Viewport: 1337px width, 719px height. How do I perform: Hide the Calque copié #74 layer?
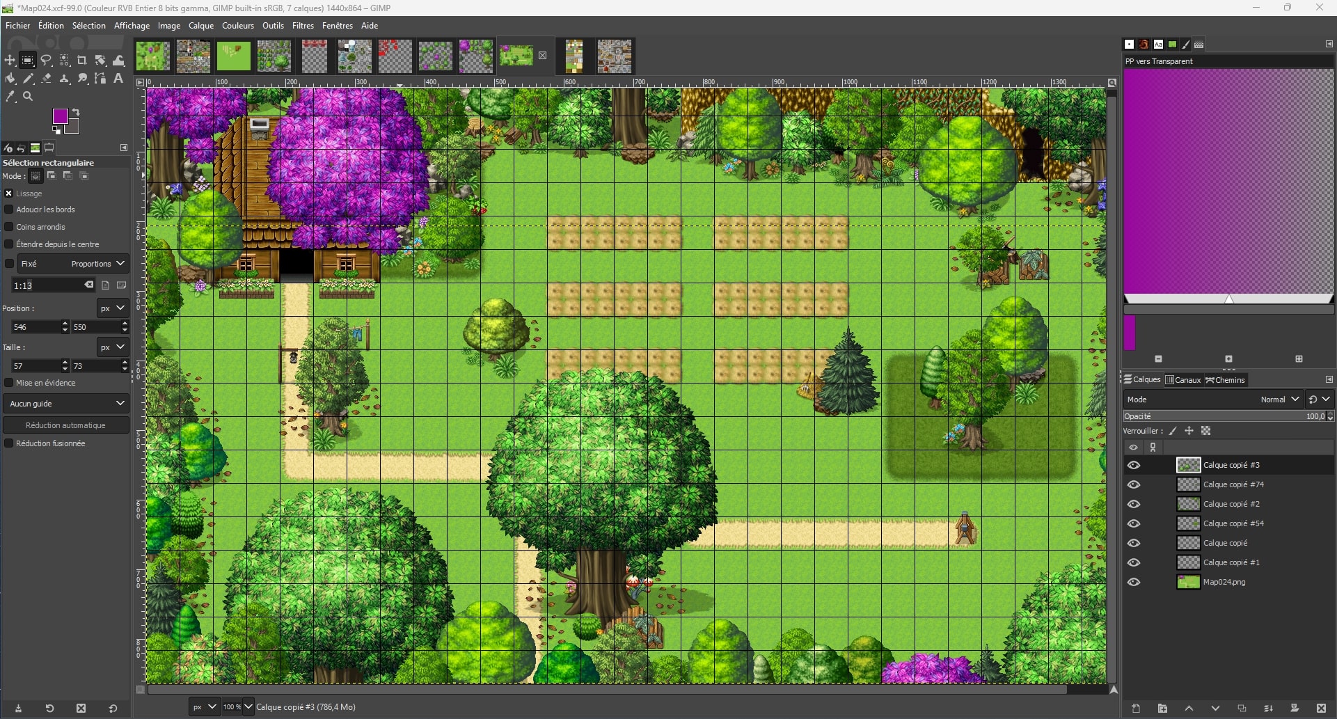(1134, 484)
